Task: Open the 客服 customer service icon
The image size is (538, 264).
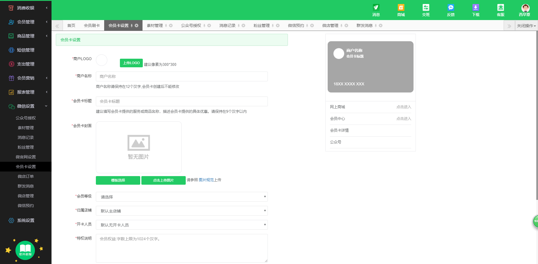Action: [x=501, y=8]
